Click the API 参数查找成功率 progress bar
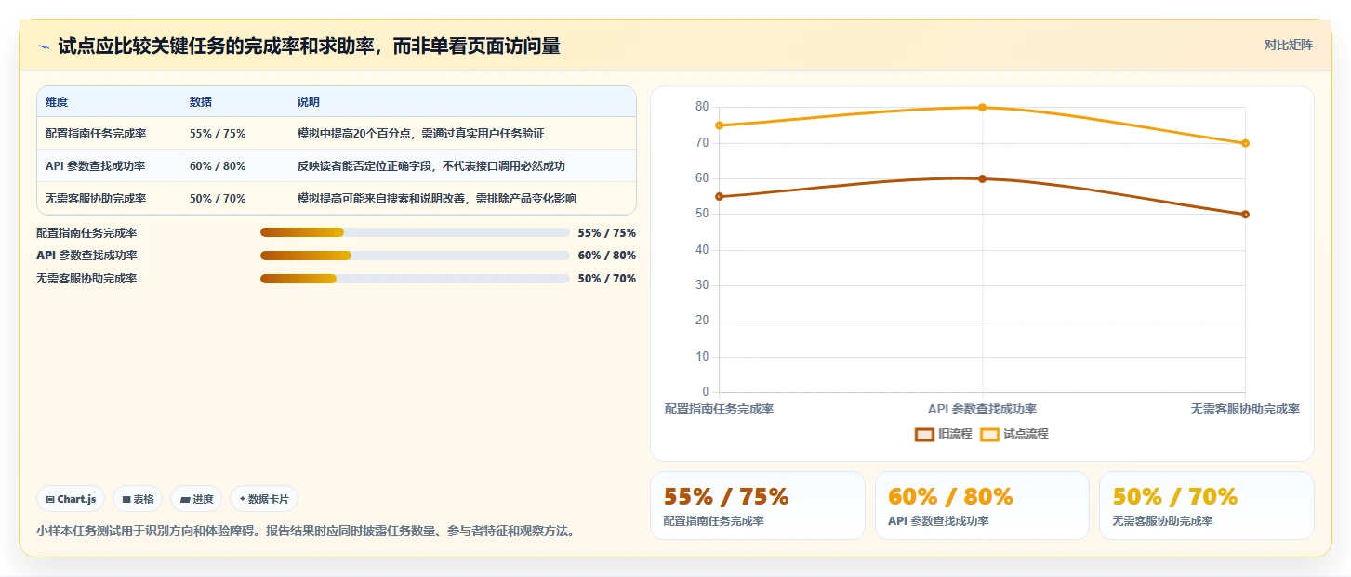The image size is (1351, 577). [415, 256]
